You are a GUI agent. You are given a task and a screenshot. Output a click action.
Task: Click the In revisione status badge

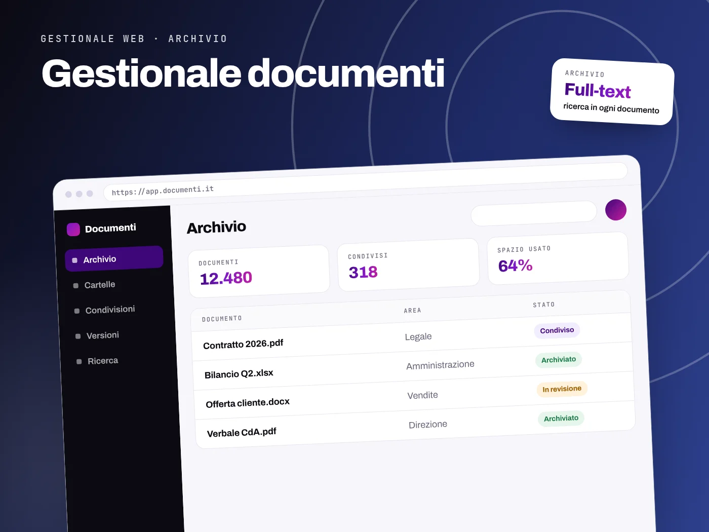[562, 389]
